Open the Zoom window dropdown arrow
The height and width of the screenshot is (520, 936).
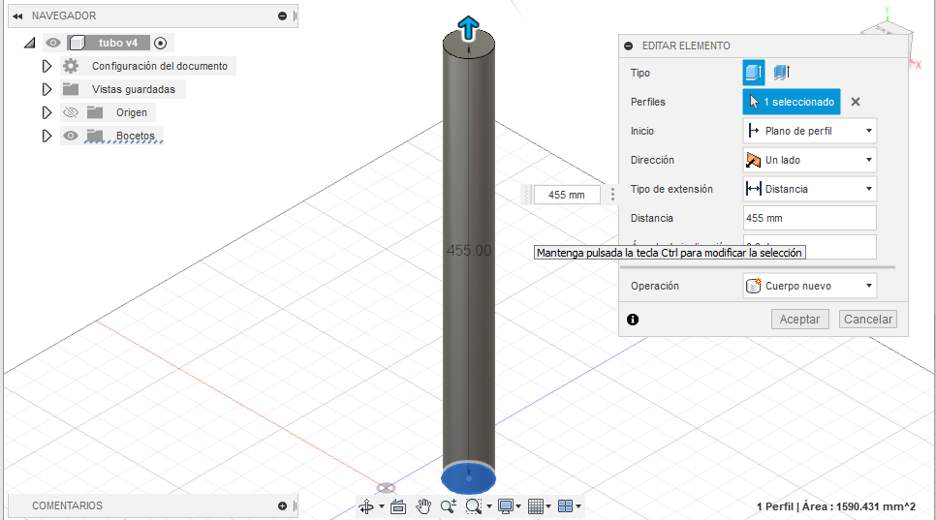tap(489, 506)
